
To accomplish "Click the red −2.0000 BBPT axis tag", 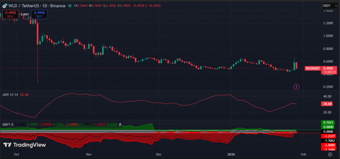I will coord(329,145).
